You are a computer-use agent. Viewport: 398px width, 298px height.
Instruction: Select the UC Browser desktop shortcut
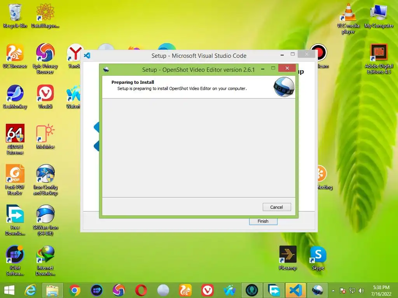tap(15, 56)
